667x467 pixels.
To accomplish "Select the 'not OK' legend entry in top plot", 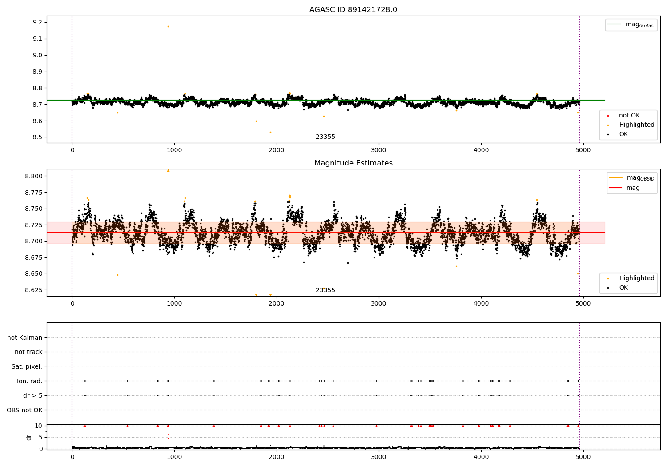I will [x=629, y=116].
